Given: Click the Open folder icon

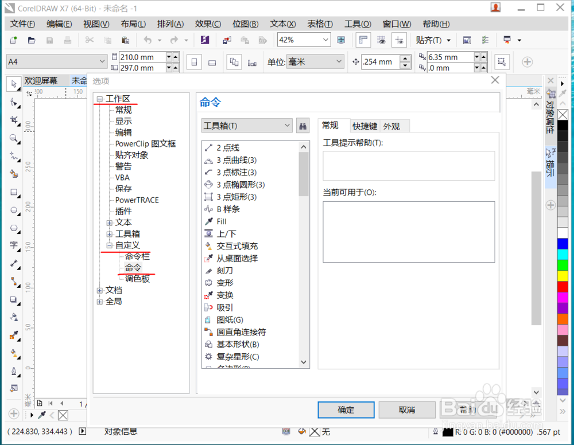Looking at the screenshot, I should [32, 40].
